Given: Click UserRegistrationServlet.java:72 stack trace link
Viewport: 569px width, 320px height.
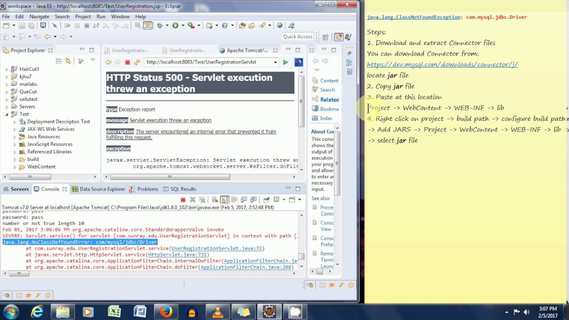Looking at the screenshot, I should pos(217,248).
